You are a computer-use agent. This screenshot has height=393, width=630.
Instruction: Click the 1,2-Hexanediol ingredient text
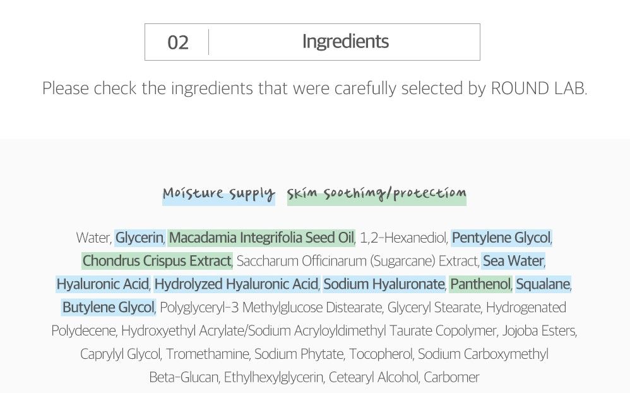click(403, 238)
